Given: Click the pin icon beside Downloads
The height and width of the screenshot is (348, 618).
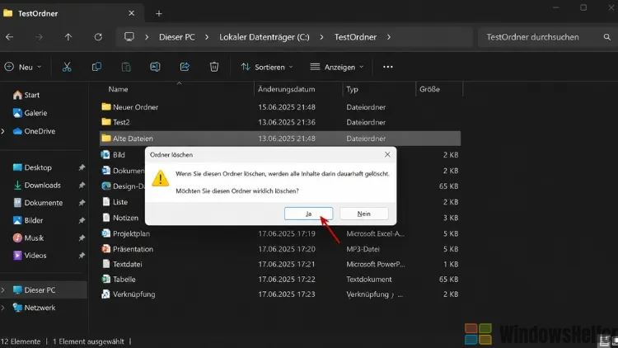Looking at the screenshot, I should 82,185.
